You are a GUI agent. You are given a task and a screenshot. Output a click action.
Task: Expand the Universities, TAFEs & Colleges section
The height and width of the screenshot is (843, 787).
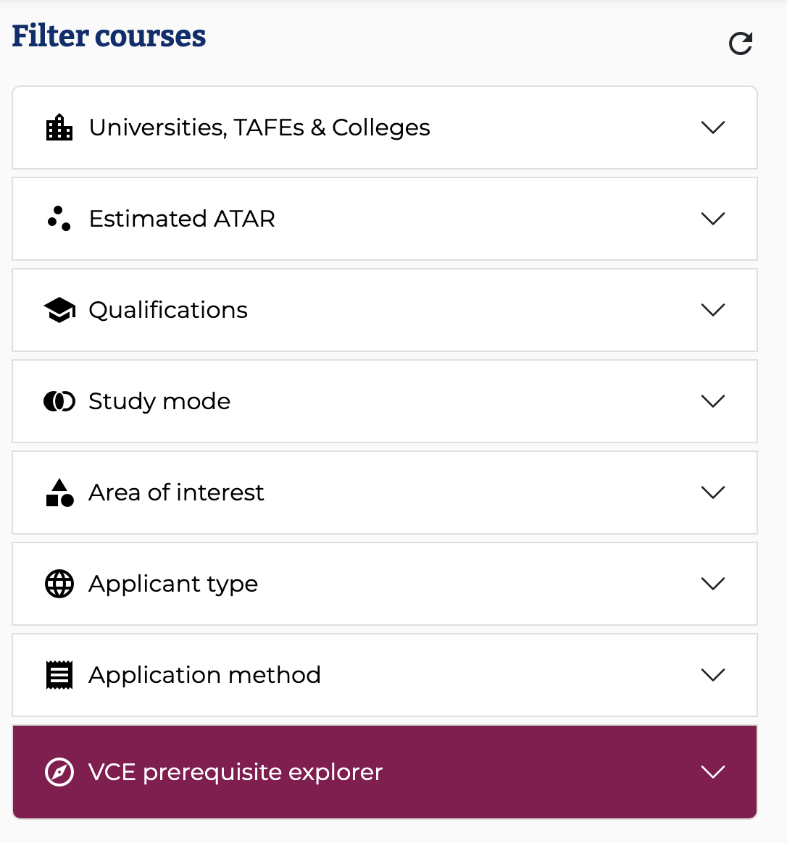(713, 127)
